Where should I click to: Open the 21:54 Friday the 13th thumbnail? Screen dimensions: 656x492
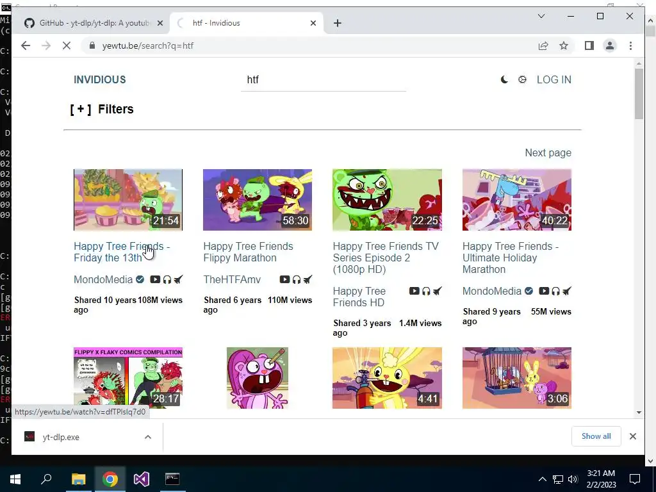[x=128, y=200]
